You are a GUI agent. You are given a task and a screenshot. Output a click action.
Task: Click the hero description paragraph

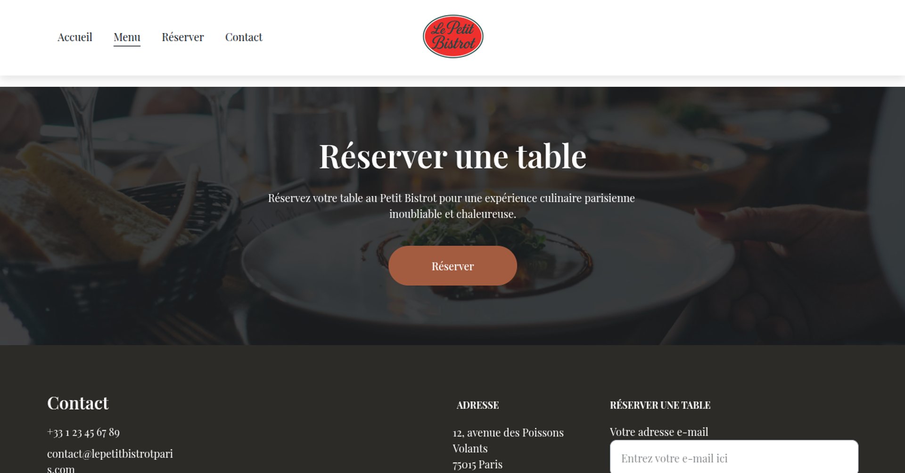pos(452,206)
